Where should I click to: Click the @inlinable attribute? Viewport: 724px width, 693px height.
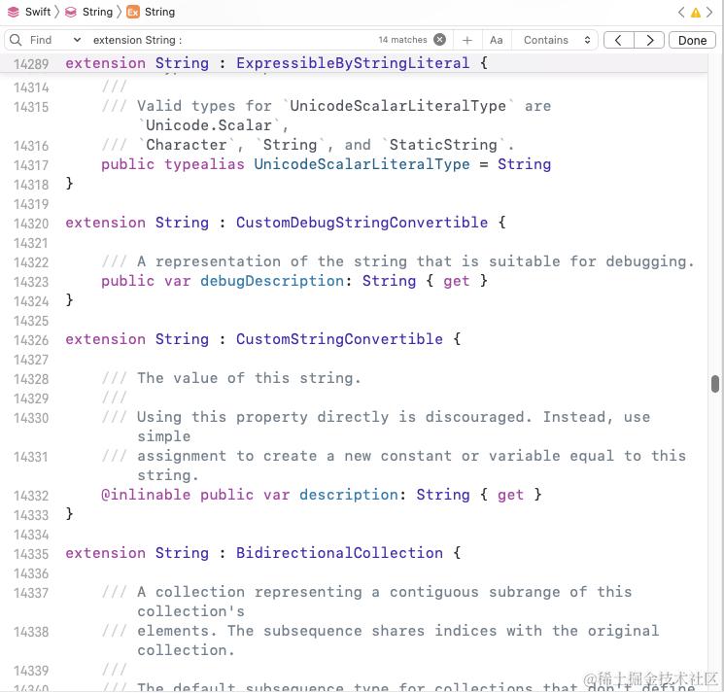[146, 495]
